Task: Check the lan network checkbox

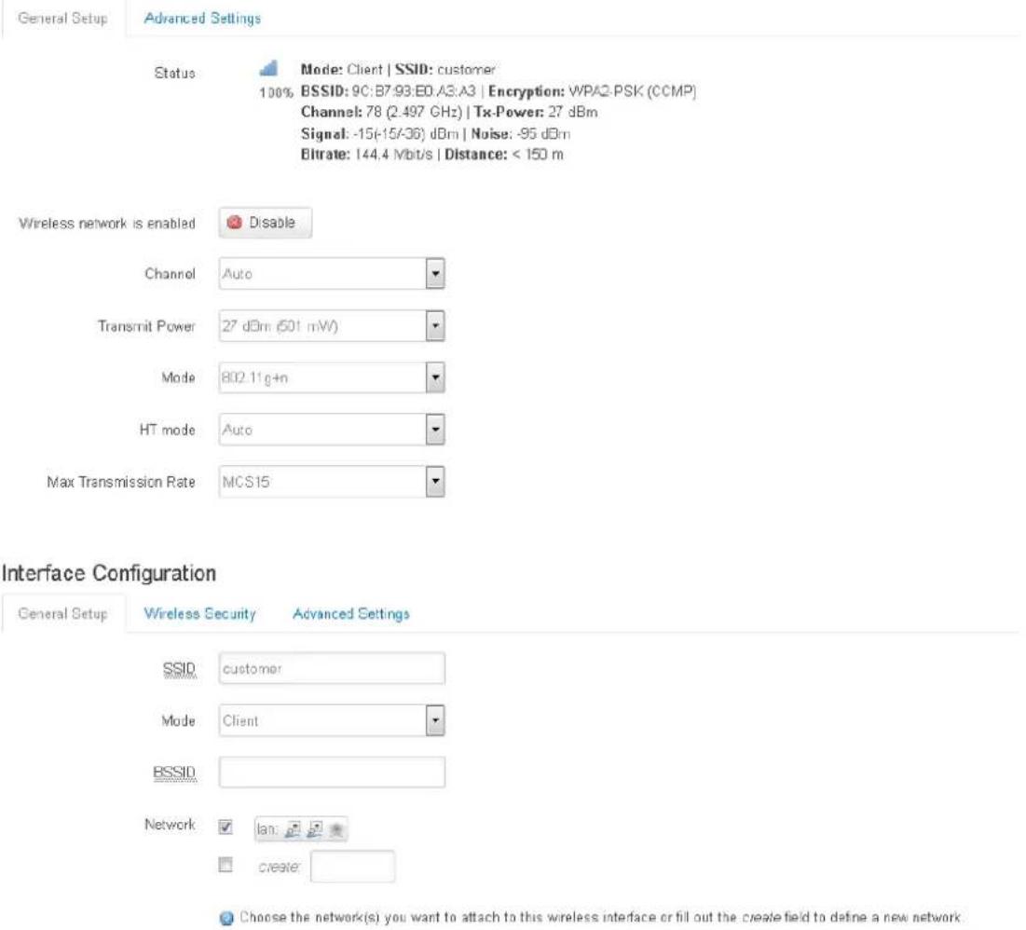Action: point(226,827)
